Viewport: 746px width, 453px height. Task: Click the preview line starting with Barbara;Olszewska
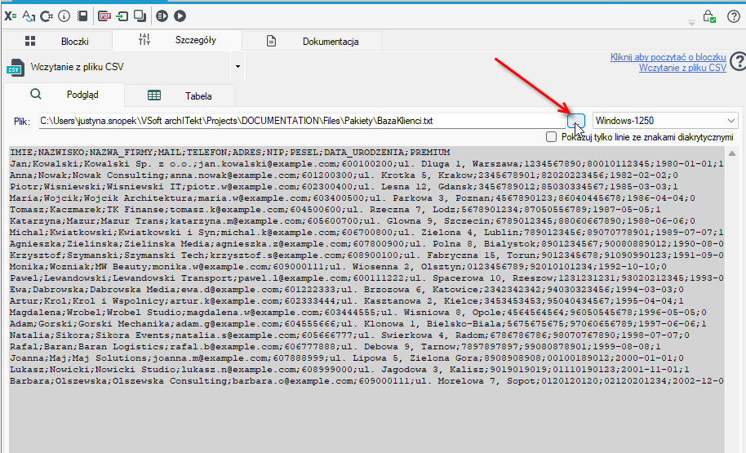point(366,380)
